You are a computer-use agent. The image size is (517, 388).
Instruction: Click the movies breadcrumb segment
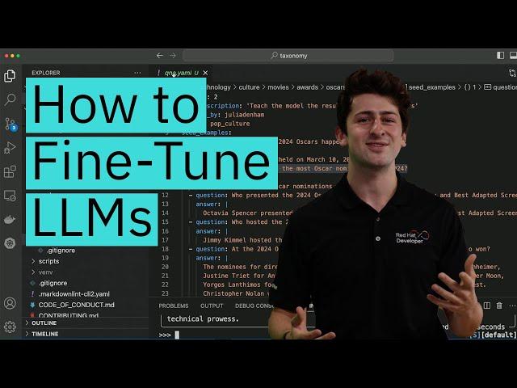(278, 87)
